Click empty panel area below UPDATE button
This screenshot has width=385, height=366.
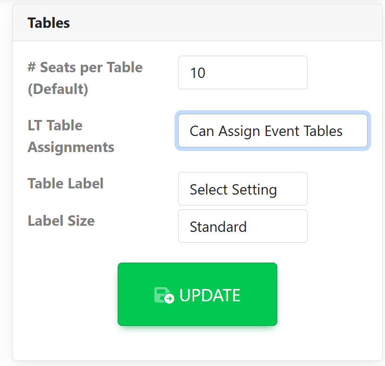click(197, 345)
